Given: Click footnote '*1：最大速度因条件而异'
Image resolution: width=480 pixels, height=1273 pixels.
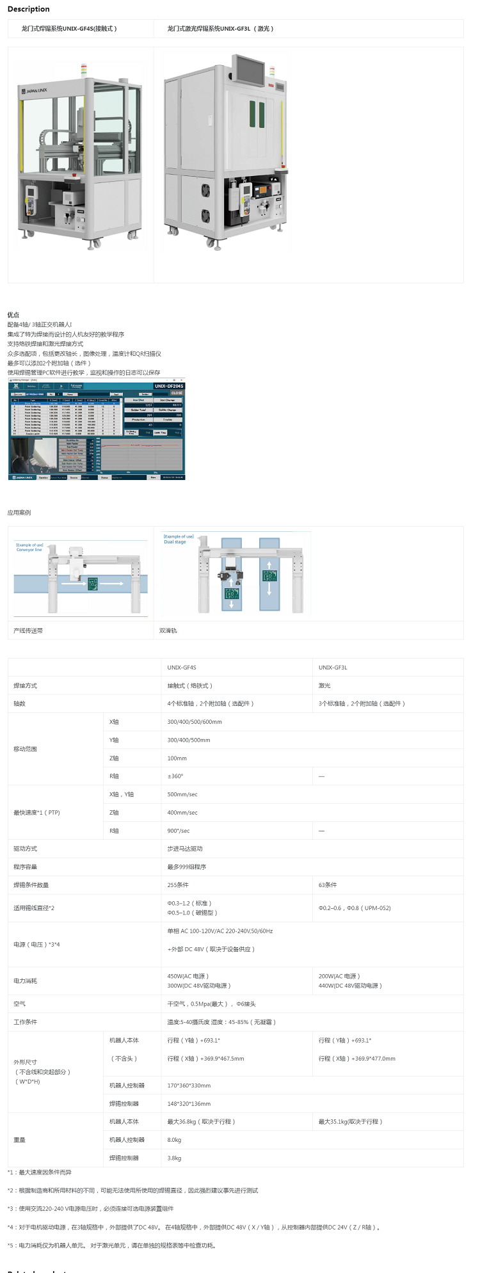Looking at the screenshot, I should (x=40, y=1173).
